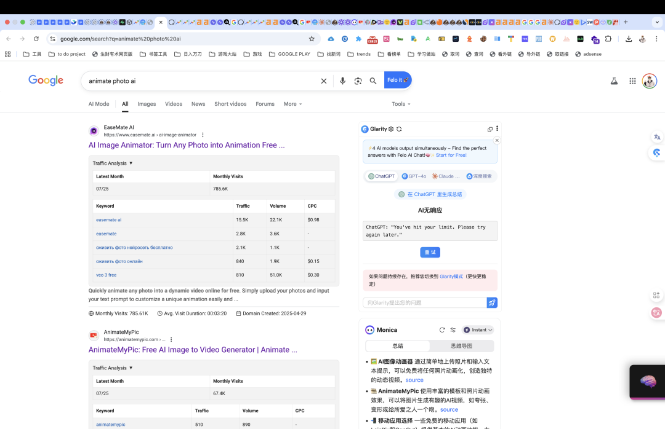The width and height of the screenshot is (665, 429).
Task: Open Google Lens image search icon
Action: tap(358, 81)
